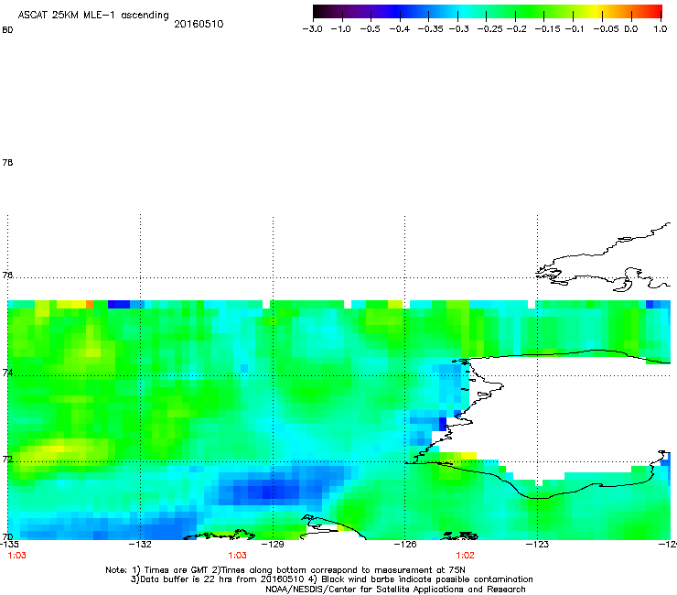Click the "-1.0" color scale label
Viewport: 677px width, 595px height.
tap(340, 29)
